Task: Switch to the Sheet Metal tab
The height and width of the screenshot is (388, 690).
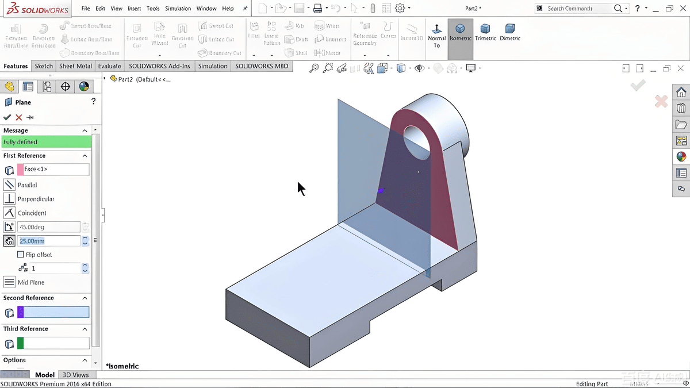Action: 75,66
